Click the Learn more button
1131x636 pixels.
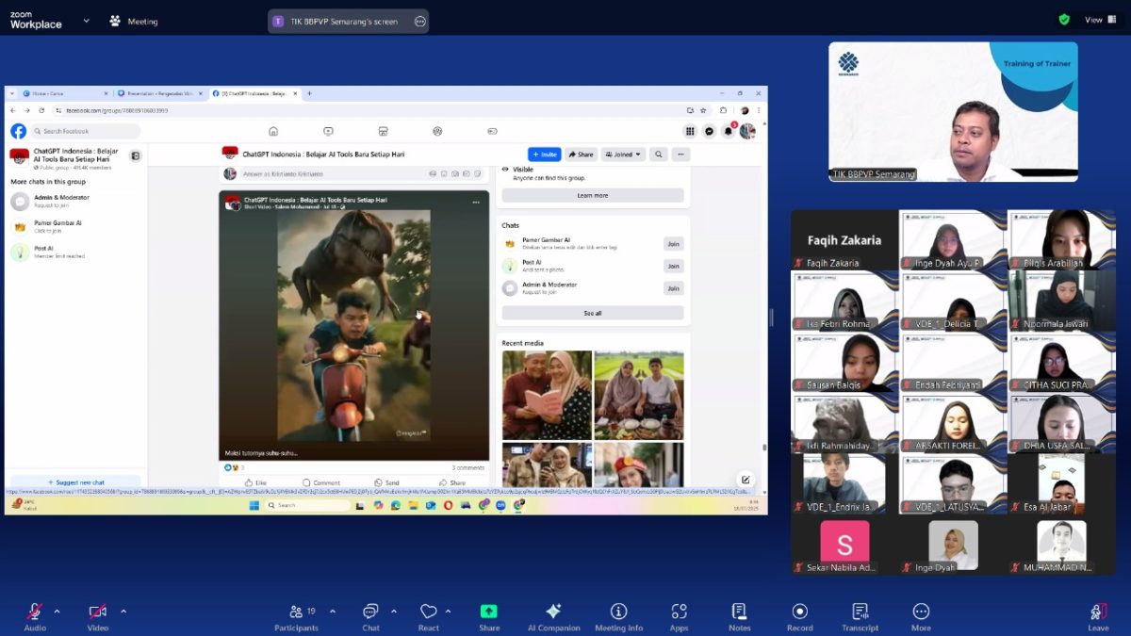(x=593, y=195)
